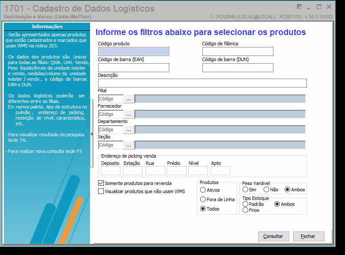Click the Seção description display box
The width and height of the screenshot is (345, 255).
(220, 145)
